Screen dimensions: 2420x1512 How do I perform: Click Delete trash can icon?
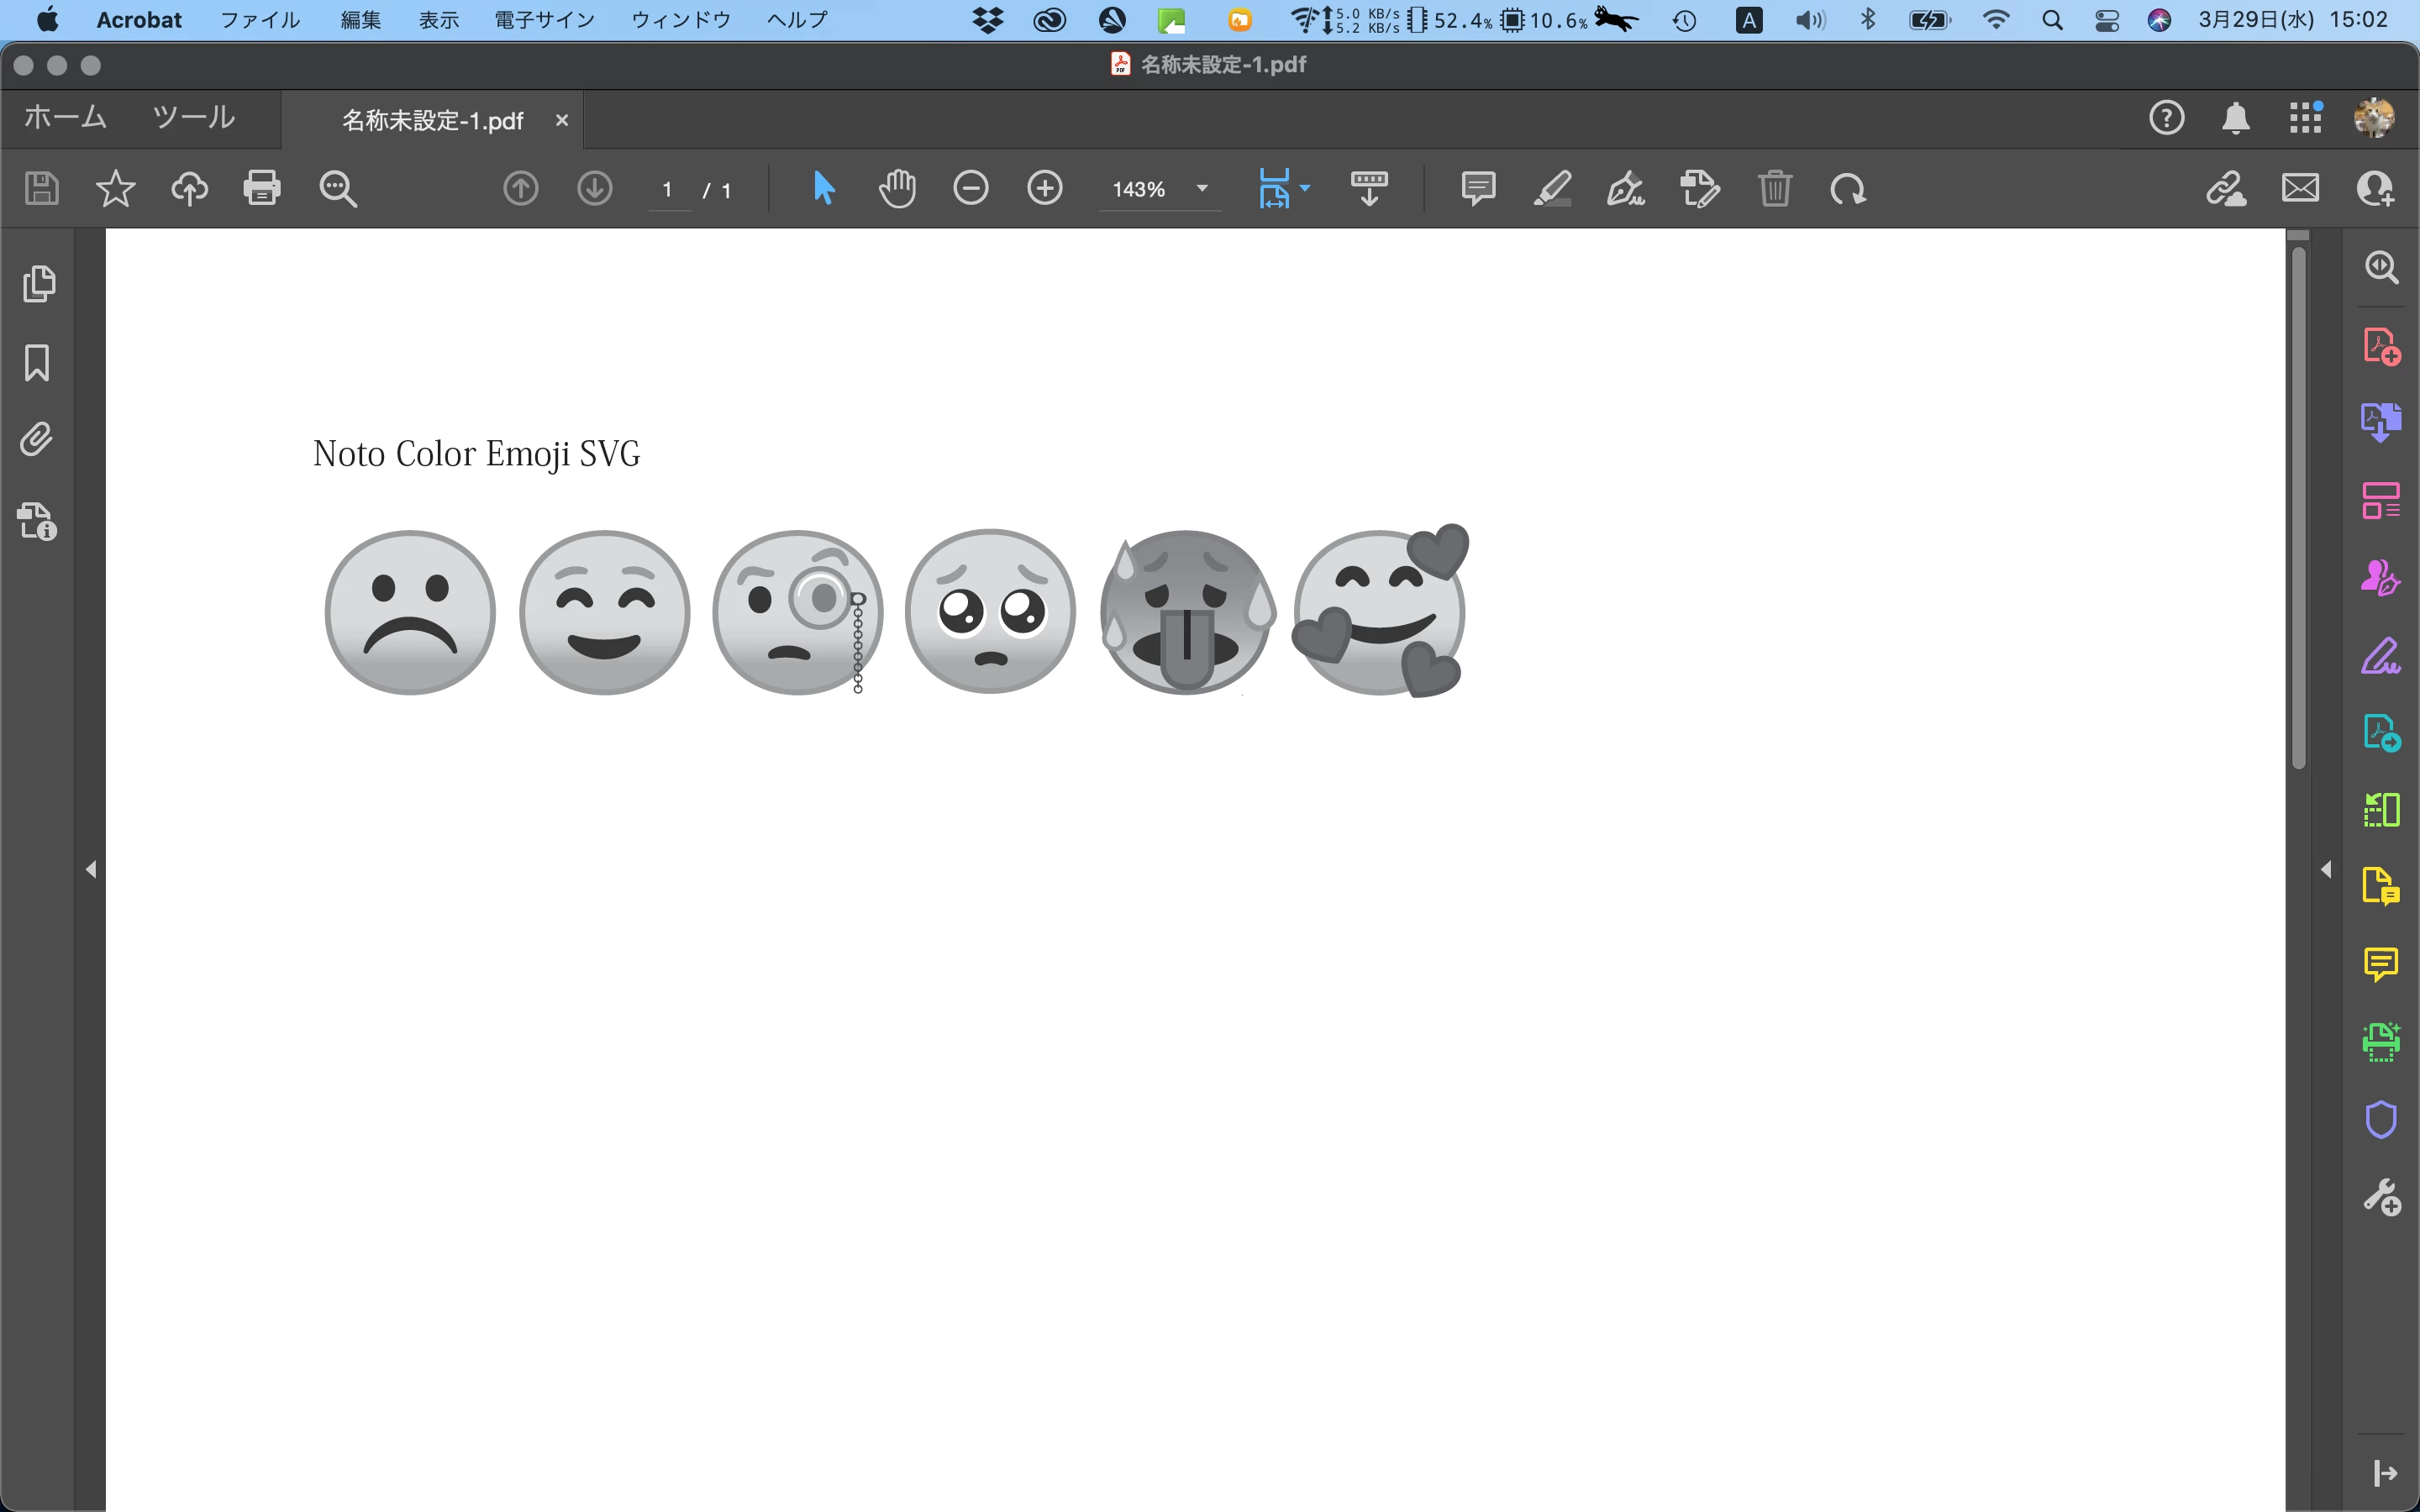click(x=1774, y=188)
